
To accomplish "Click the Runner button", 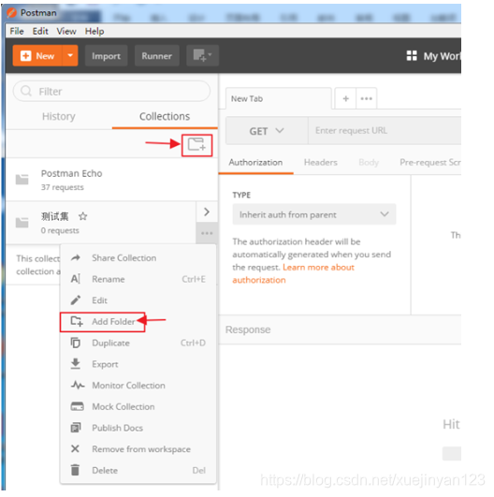I will pos(157,56).
